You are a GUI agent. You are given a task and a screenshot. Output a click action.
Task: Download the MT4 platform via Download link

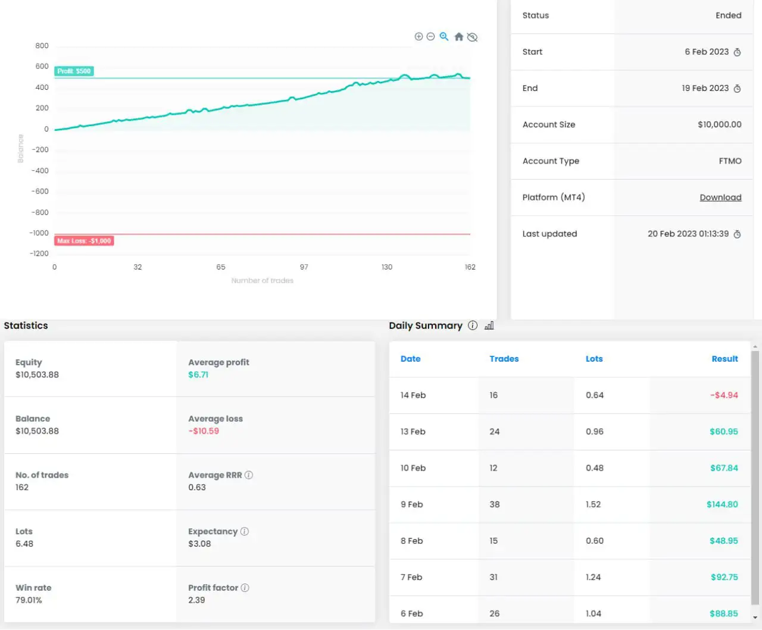(x=720, y=198)
